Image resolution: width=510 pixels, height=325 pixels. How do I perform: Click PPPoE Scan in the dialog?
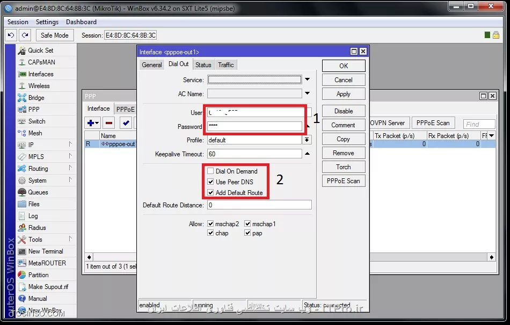pyautogui.click(x=344, y=181)
